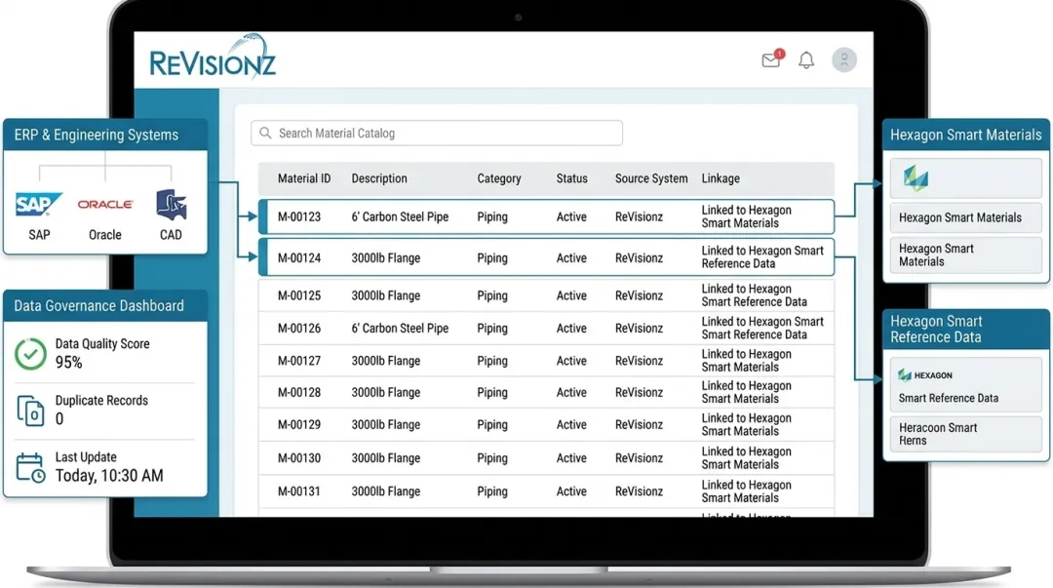
Task: Click the magnifier icon in search box
Action: point(265,133)
